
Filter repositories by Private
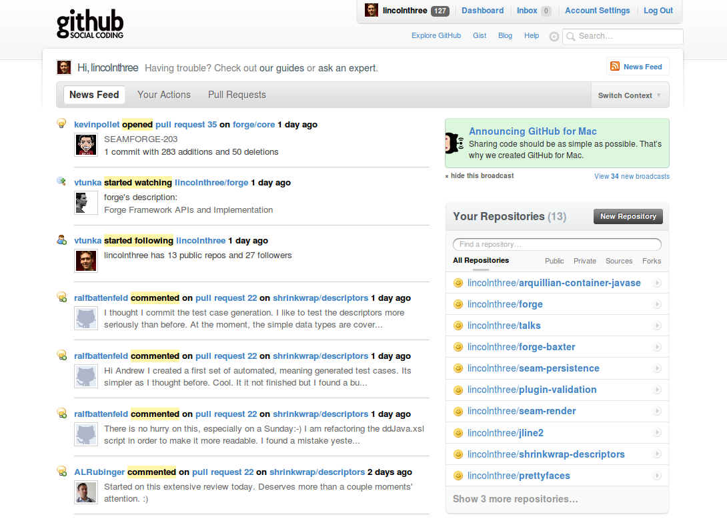(x=585, y=261)
